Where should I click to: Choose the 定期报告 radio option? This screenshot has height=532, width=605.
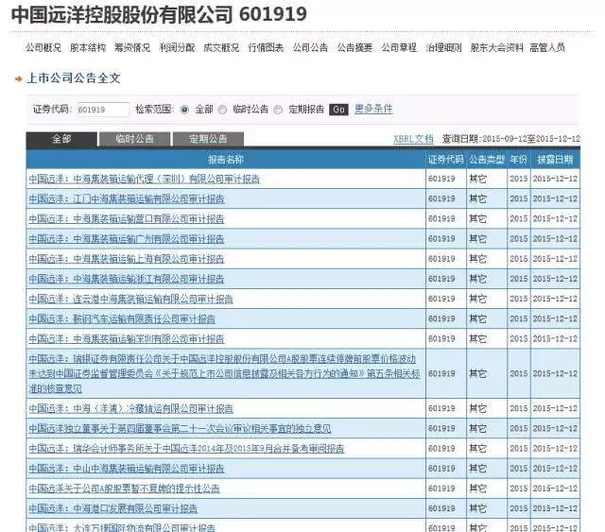(278, 110)
